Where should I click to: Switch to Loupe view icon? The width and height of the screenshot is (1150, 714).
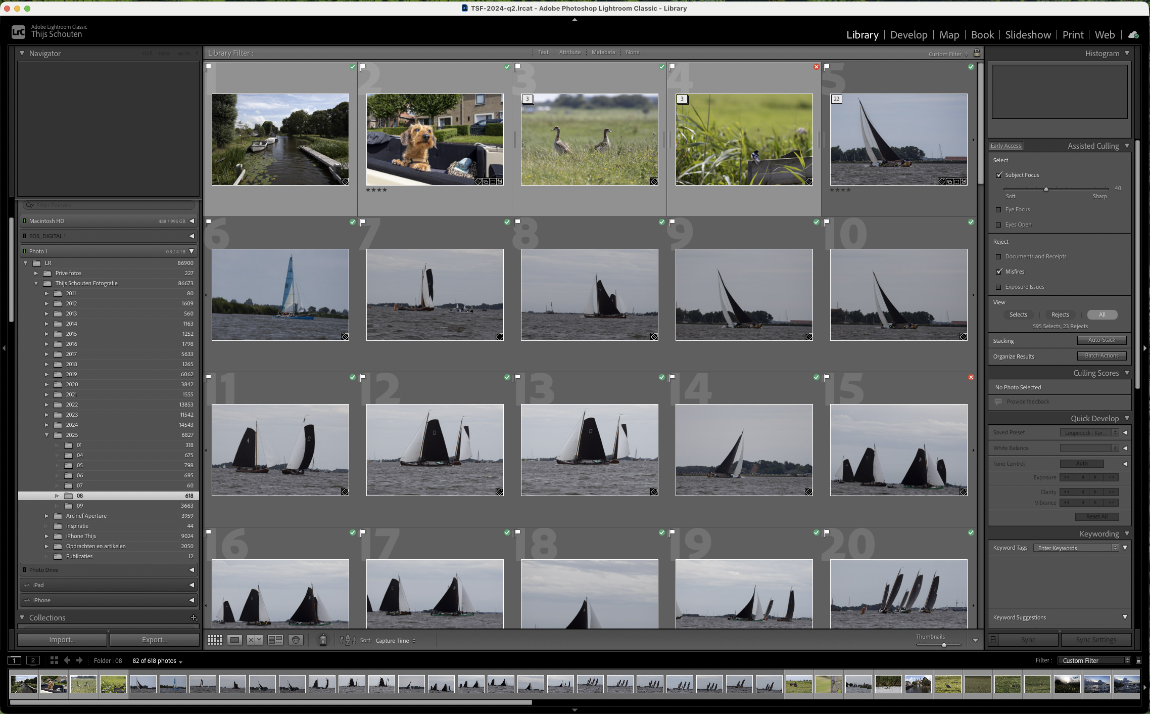(234, 640)
